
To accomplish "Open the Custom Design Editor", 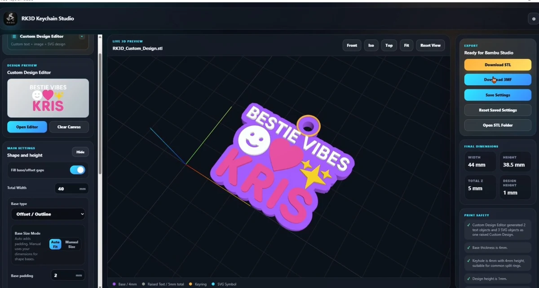I will point(27,127).
